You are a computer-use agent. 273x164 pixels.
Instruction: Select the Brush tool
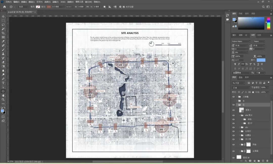click(x=3, y=50)
